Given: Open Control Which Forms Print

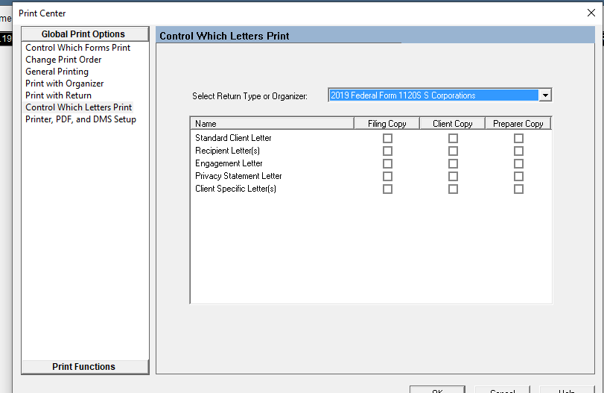Looking at the screenshot, I should [x=77, y=48].
